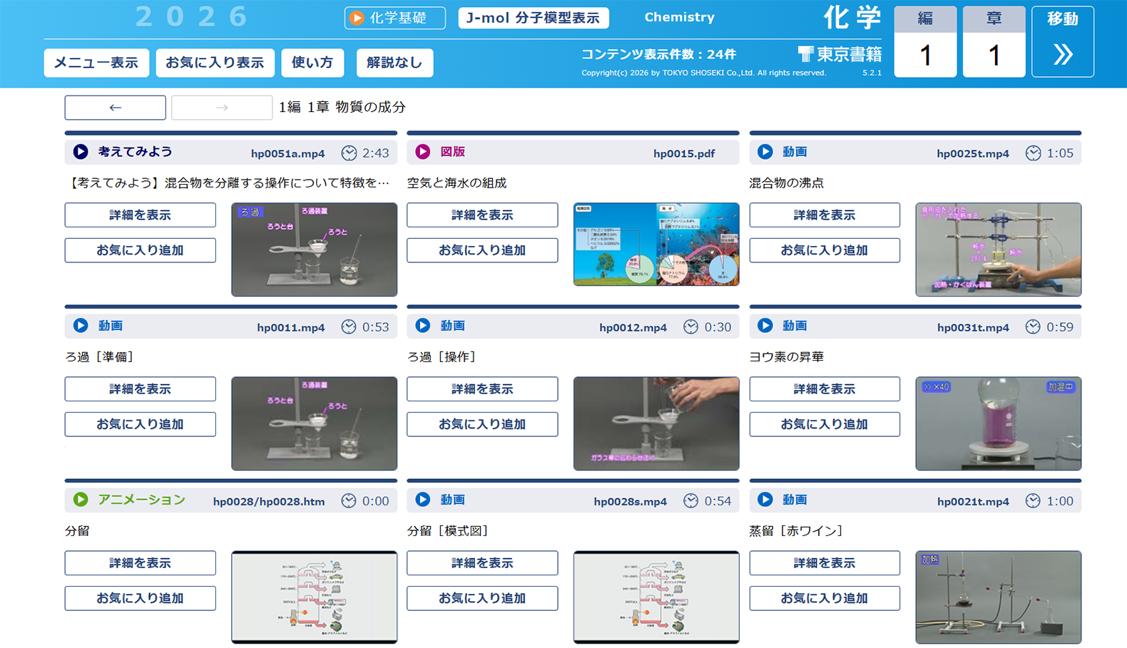Show favorites via お気に入り表示
Viewport: 1127px width, 648px height.
pyautogui.click(x=215, y=63)
